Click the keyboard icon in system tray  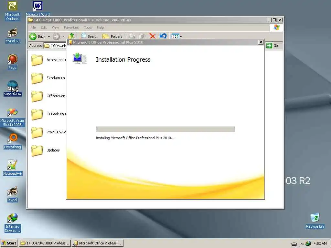[294, 243]
